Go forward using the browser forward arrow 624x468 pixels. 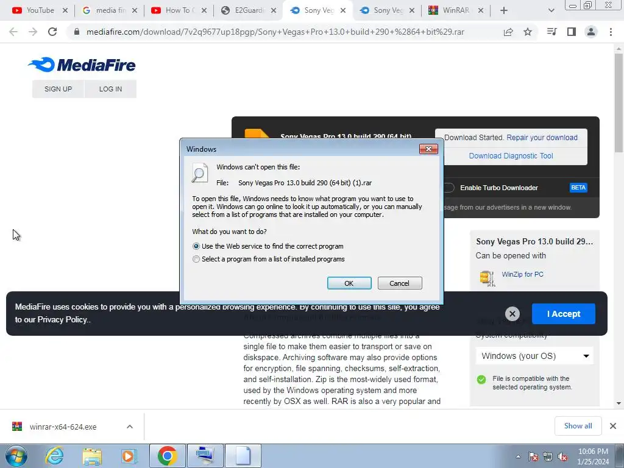click(33, 32)
